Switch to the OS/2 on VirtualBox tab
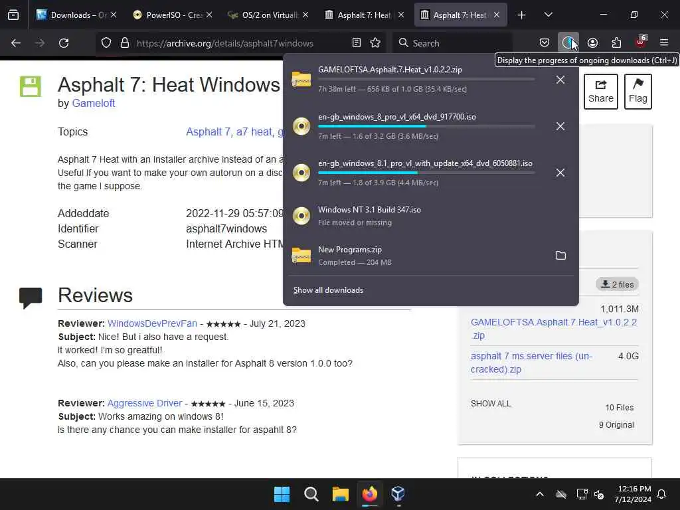This screenshot has width=680, height=510. [269, 15]
